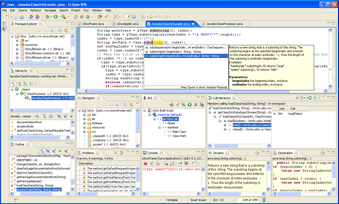This screenshot has height=204, width=339.
Task: Click Remove All buildfiles in Ant view
Action: [202, 105]
